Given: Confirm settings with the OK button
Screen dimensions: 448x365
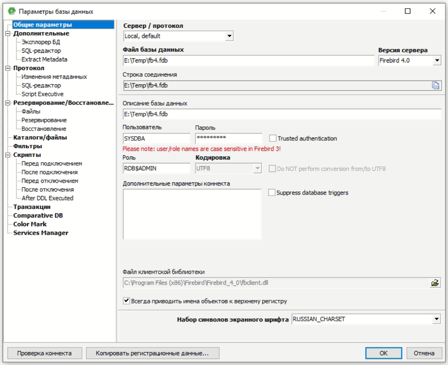Looking at the screenshot, I should (x=383, y=353).
